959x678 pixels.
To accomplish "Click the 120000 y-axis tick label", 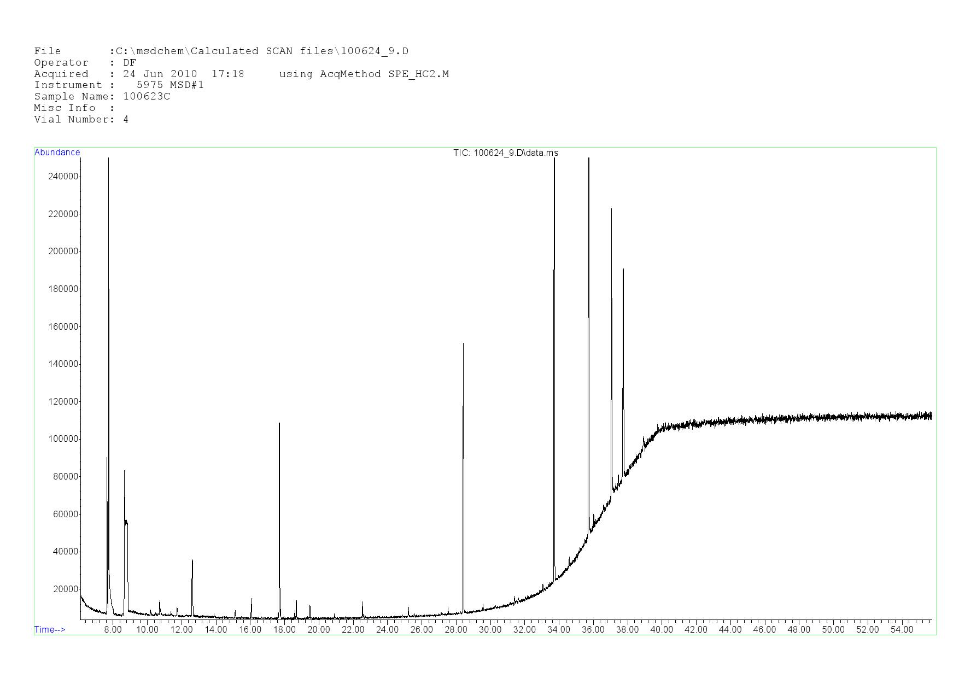I will 63,401.
